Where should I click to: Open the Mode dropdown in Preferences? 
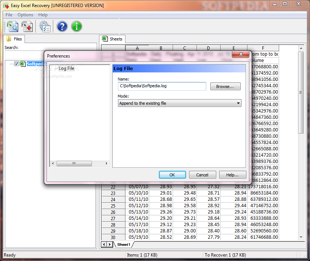click(179, 103)
